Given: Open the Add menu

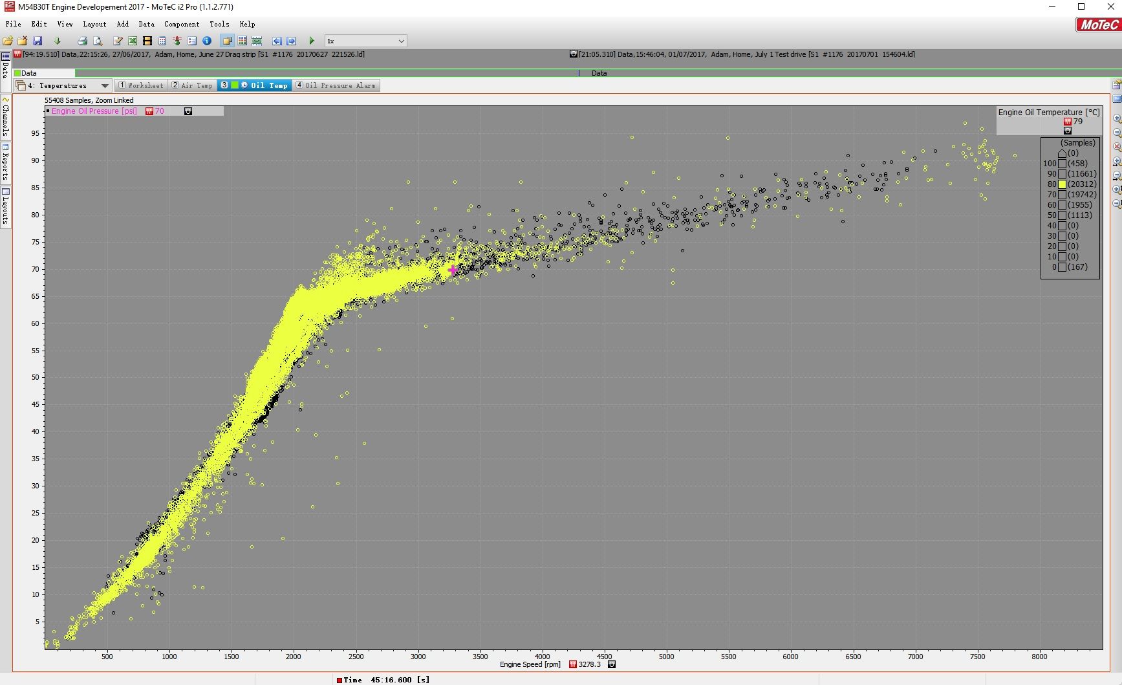Looking at the screenshot, I should click(123, 24).
